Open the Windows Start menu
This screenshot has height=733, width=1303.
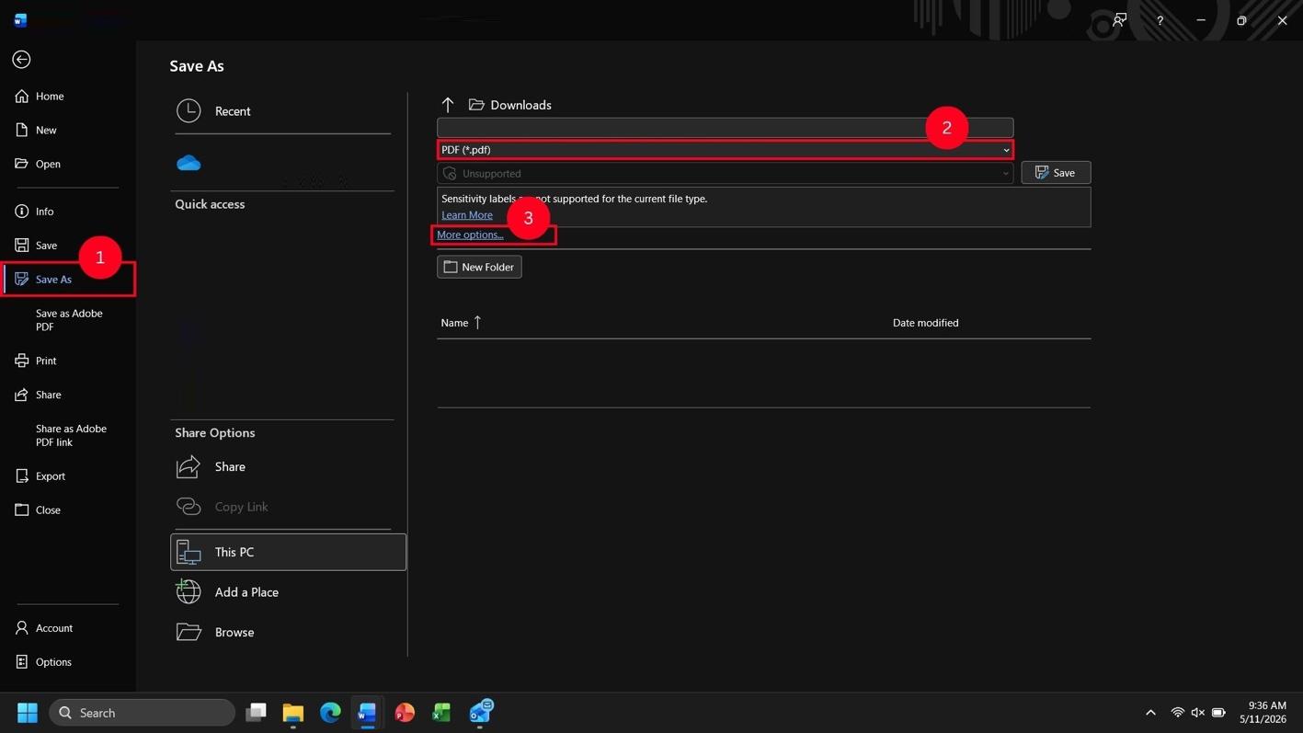point(28,713)
